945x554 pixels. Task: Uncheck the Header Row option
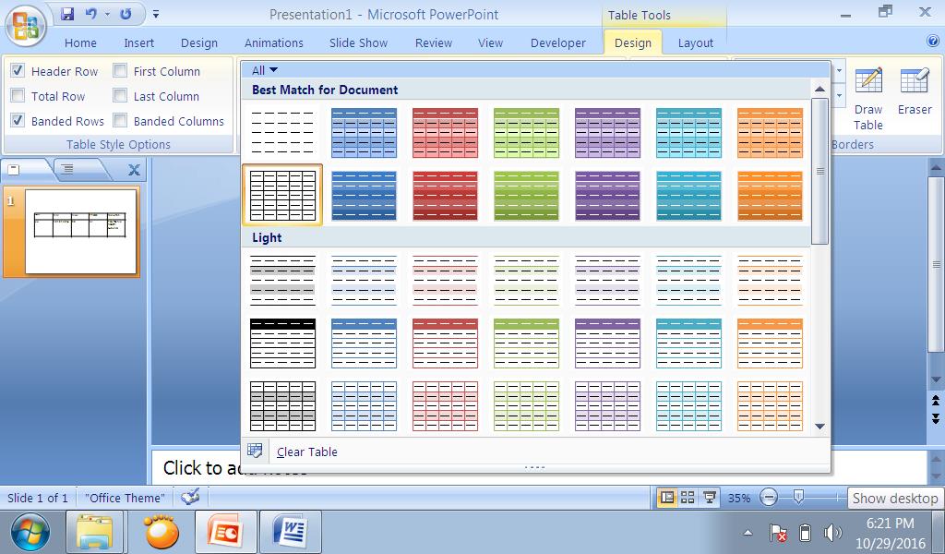18,70
